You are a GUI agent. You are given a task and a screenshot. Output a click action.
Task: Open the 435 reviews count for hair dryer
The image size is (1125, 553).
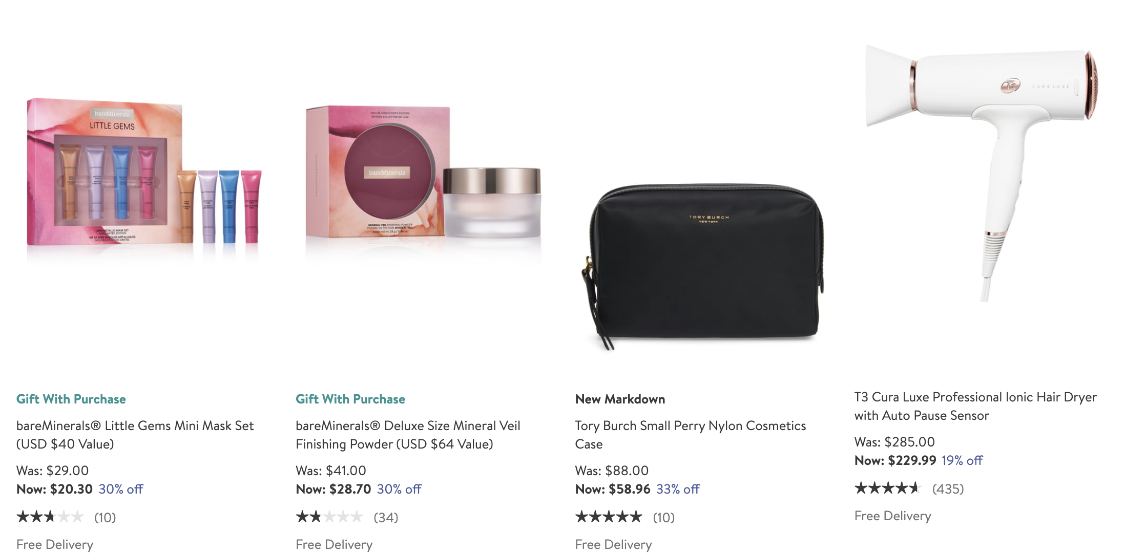pos(948,489)
